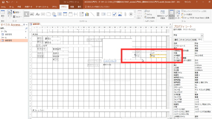Click the 日付と時刻 button
The width and height of the screenshot is (212, 119).
[x=149, y=18]
